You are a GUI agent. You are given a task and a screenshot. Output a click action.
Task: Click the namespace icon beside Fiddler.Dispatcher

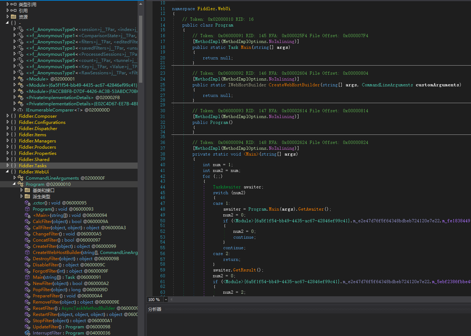tap(13, 129)
